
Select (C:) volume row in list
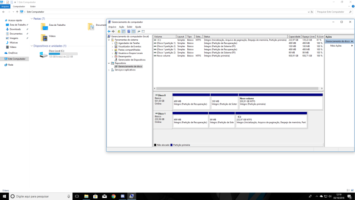[238, 40]
